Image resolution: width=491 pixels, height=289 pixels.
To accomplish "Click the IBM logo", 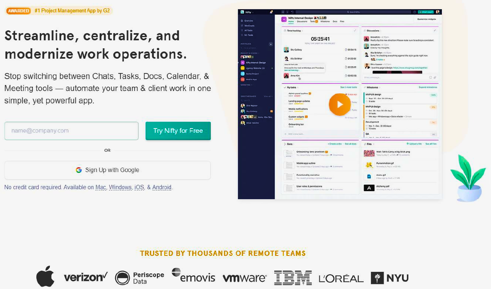I will pos(293,278).
